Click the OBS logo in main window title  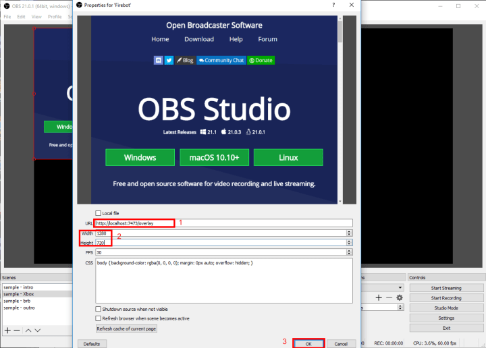click(x=7, y=6)
